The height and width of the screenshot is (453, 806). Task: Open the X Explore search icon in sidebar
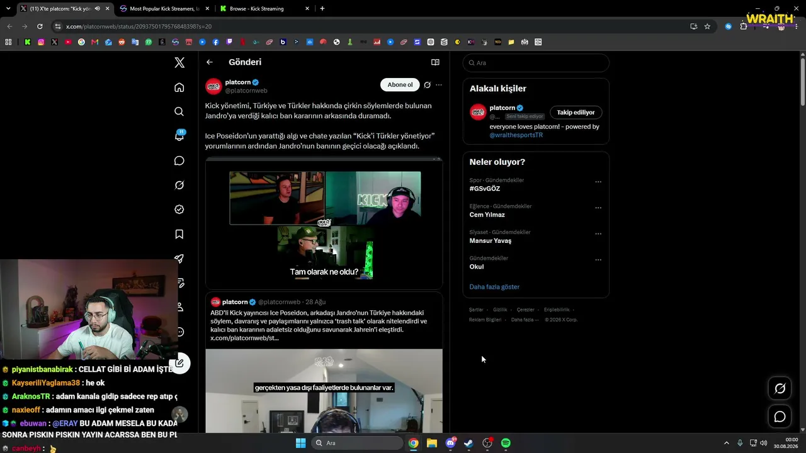click(179, 111)
